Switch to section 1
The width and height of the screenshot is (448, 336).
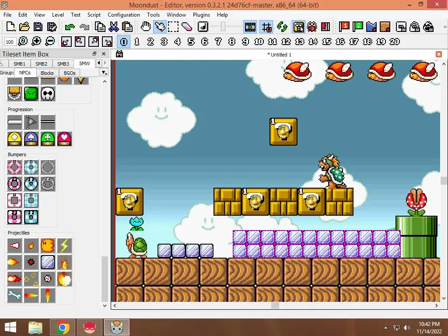137,42
